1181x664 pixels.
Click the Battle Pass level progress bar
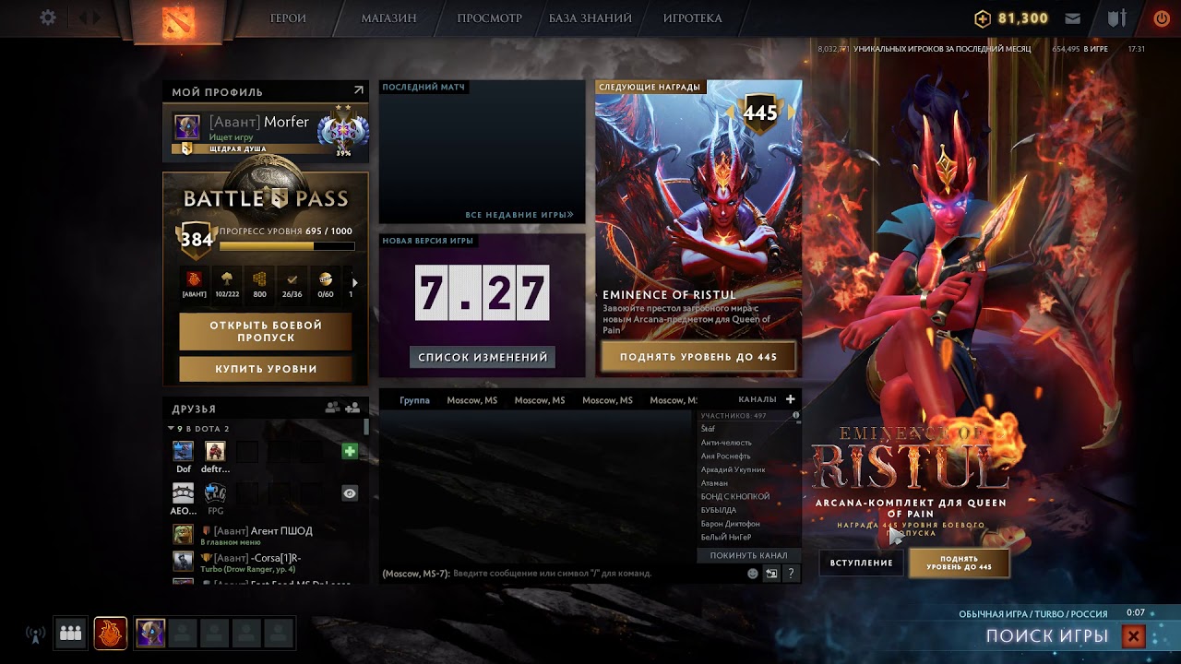click(287, 246)
